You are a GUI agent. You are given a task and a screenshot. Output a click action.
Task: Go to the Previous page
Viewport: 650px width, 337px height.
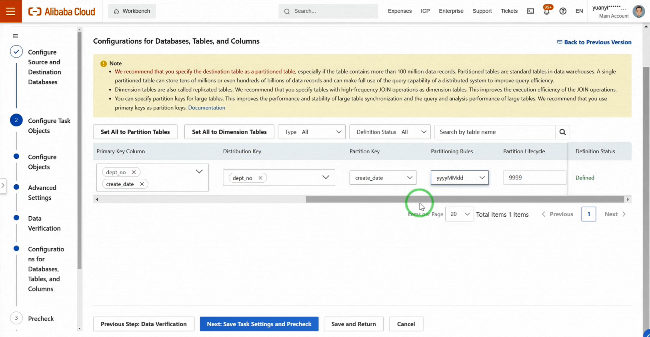coord(558,214)
